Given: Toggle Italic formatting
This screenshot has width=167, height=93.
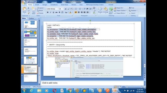Looking at the screenshot, I should pos(50,12).
